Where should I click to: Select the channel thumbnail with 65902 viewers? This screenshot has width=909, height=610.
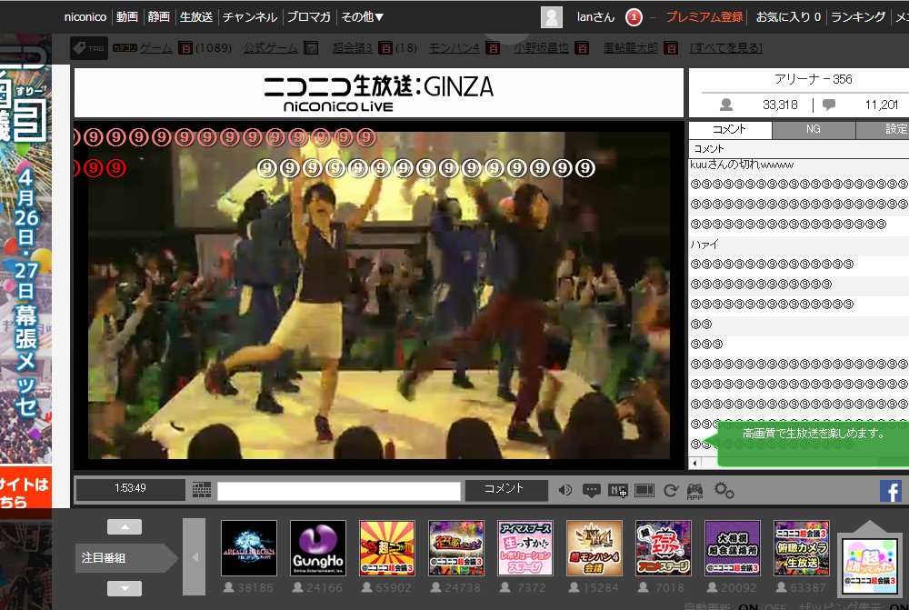coord(386,548)
